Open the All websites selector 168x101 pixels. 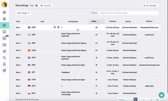click(x=150, y=6)
